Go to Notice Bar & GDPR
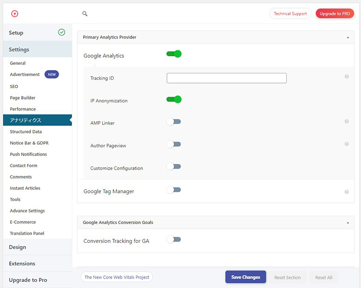 [29, 143]
